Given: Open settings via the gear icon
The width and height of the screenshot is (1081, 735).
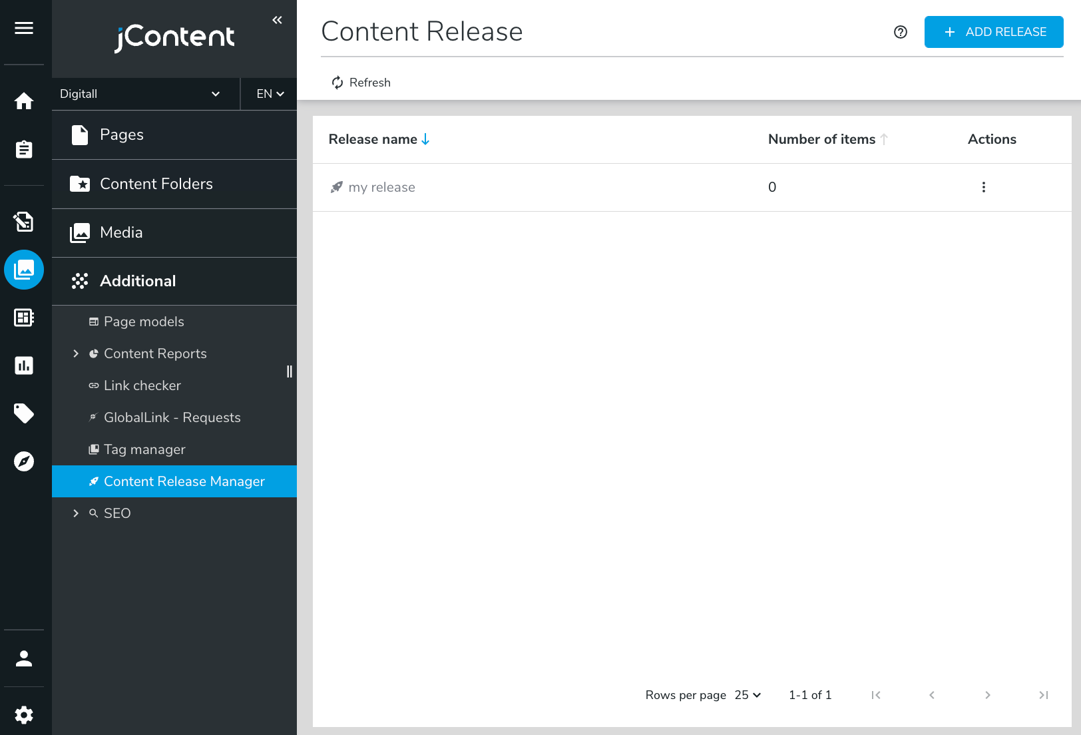Looking at the screenshot, I should (x=24, y=715).
